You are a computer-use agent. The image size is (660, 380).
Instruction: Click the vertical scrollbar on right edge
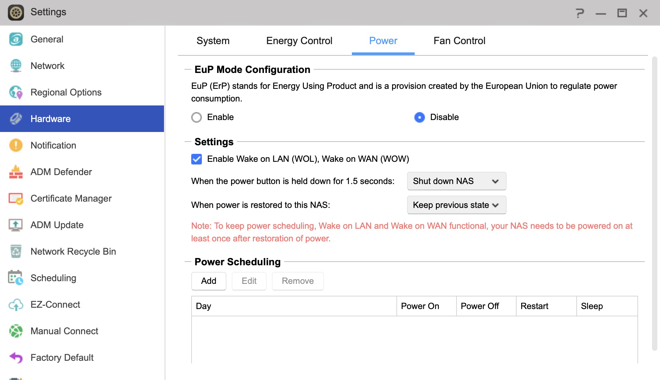coord(654,204)
